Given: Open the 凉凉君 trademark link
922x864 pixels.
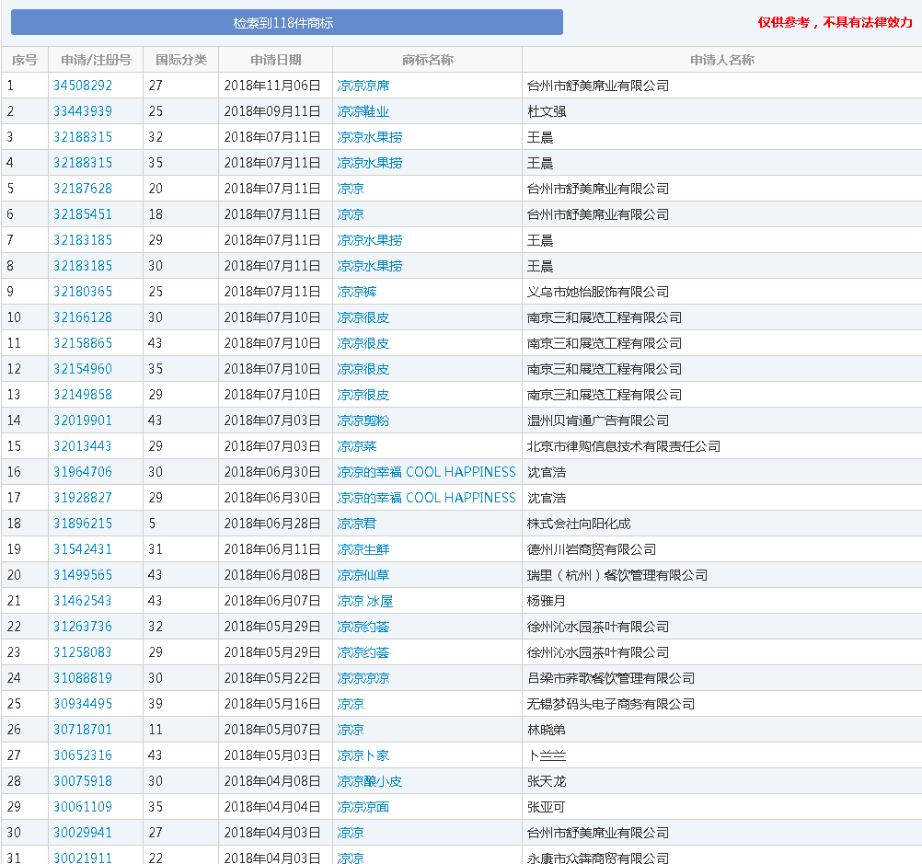Looking at the screenshot, I should point(356,524).
